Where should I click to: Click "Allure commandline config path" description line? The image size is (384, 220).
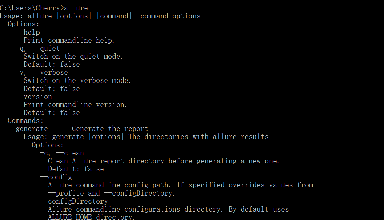click(x=180, y=185)
